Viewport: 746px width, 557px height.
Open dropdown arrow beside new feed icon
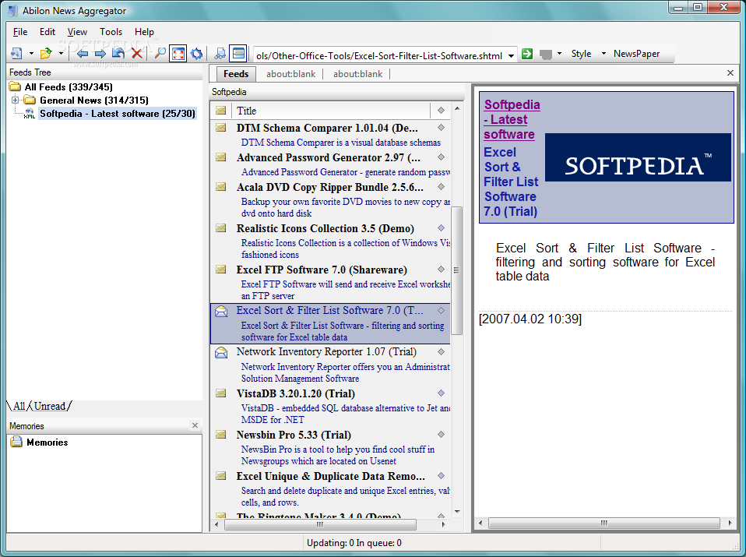coord(31,54)
